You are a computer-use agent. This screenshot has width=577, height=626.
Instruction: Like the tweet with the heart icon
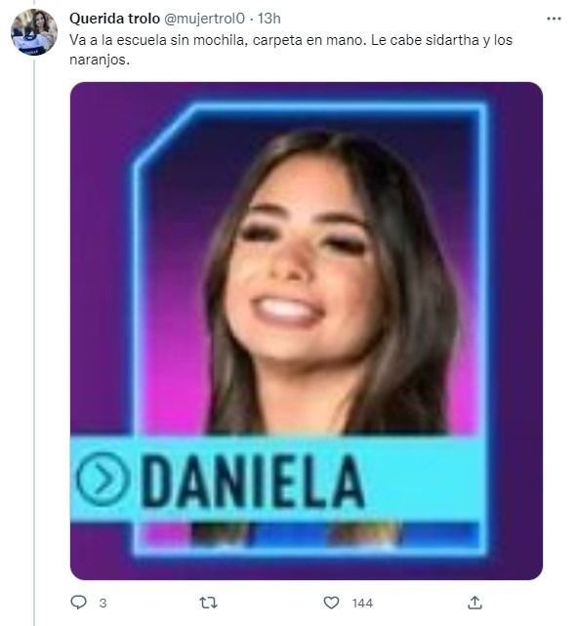click(x=331, y=602)
